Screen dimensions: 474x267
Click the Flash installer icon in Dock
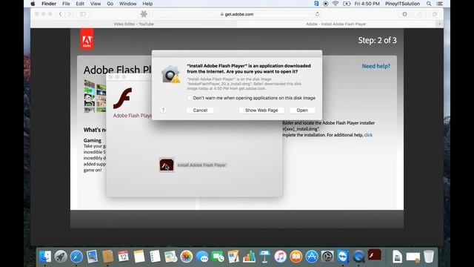[x=375, y=255]
